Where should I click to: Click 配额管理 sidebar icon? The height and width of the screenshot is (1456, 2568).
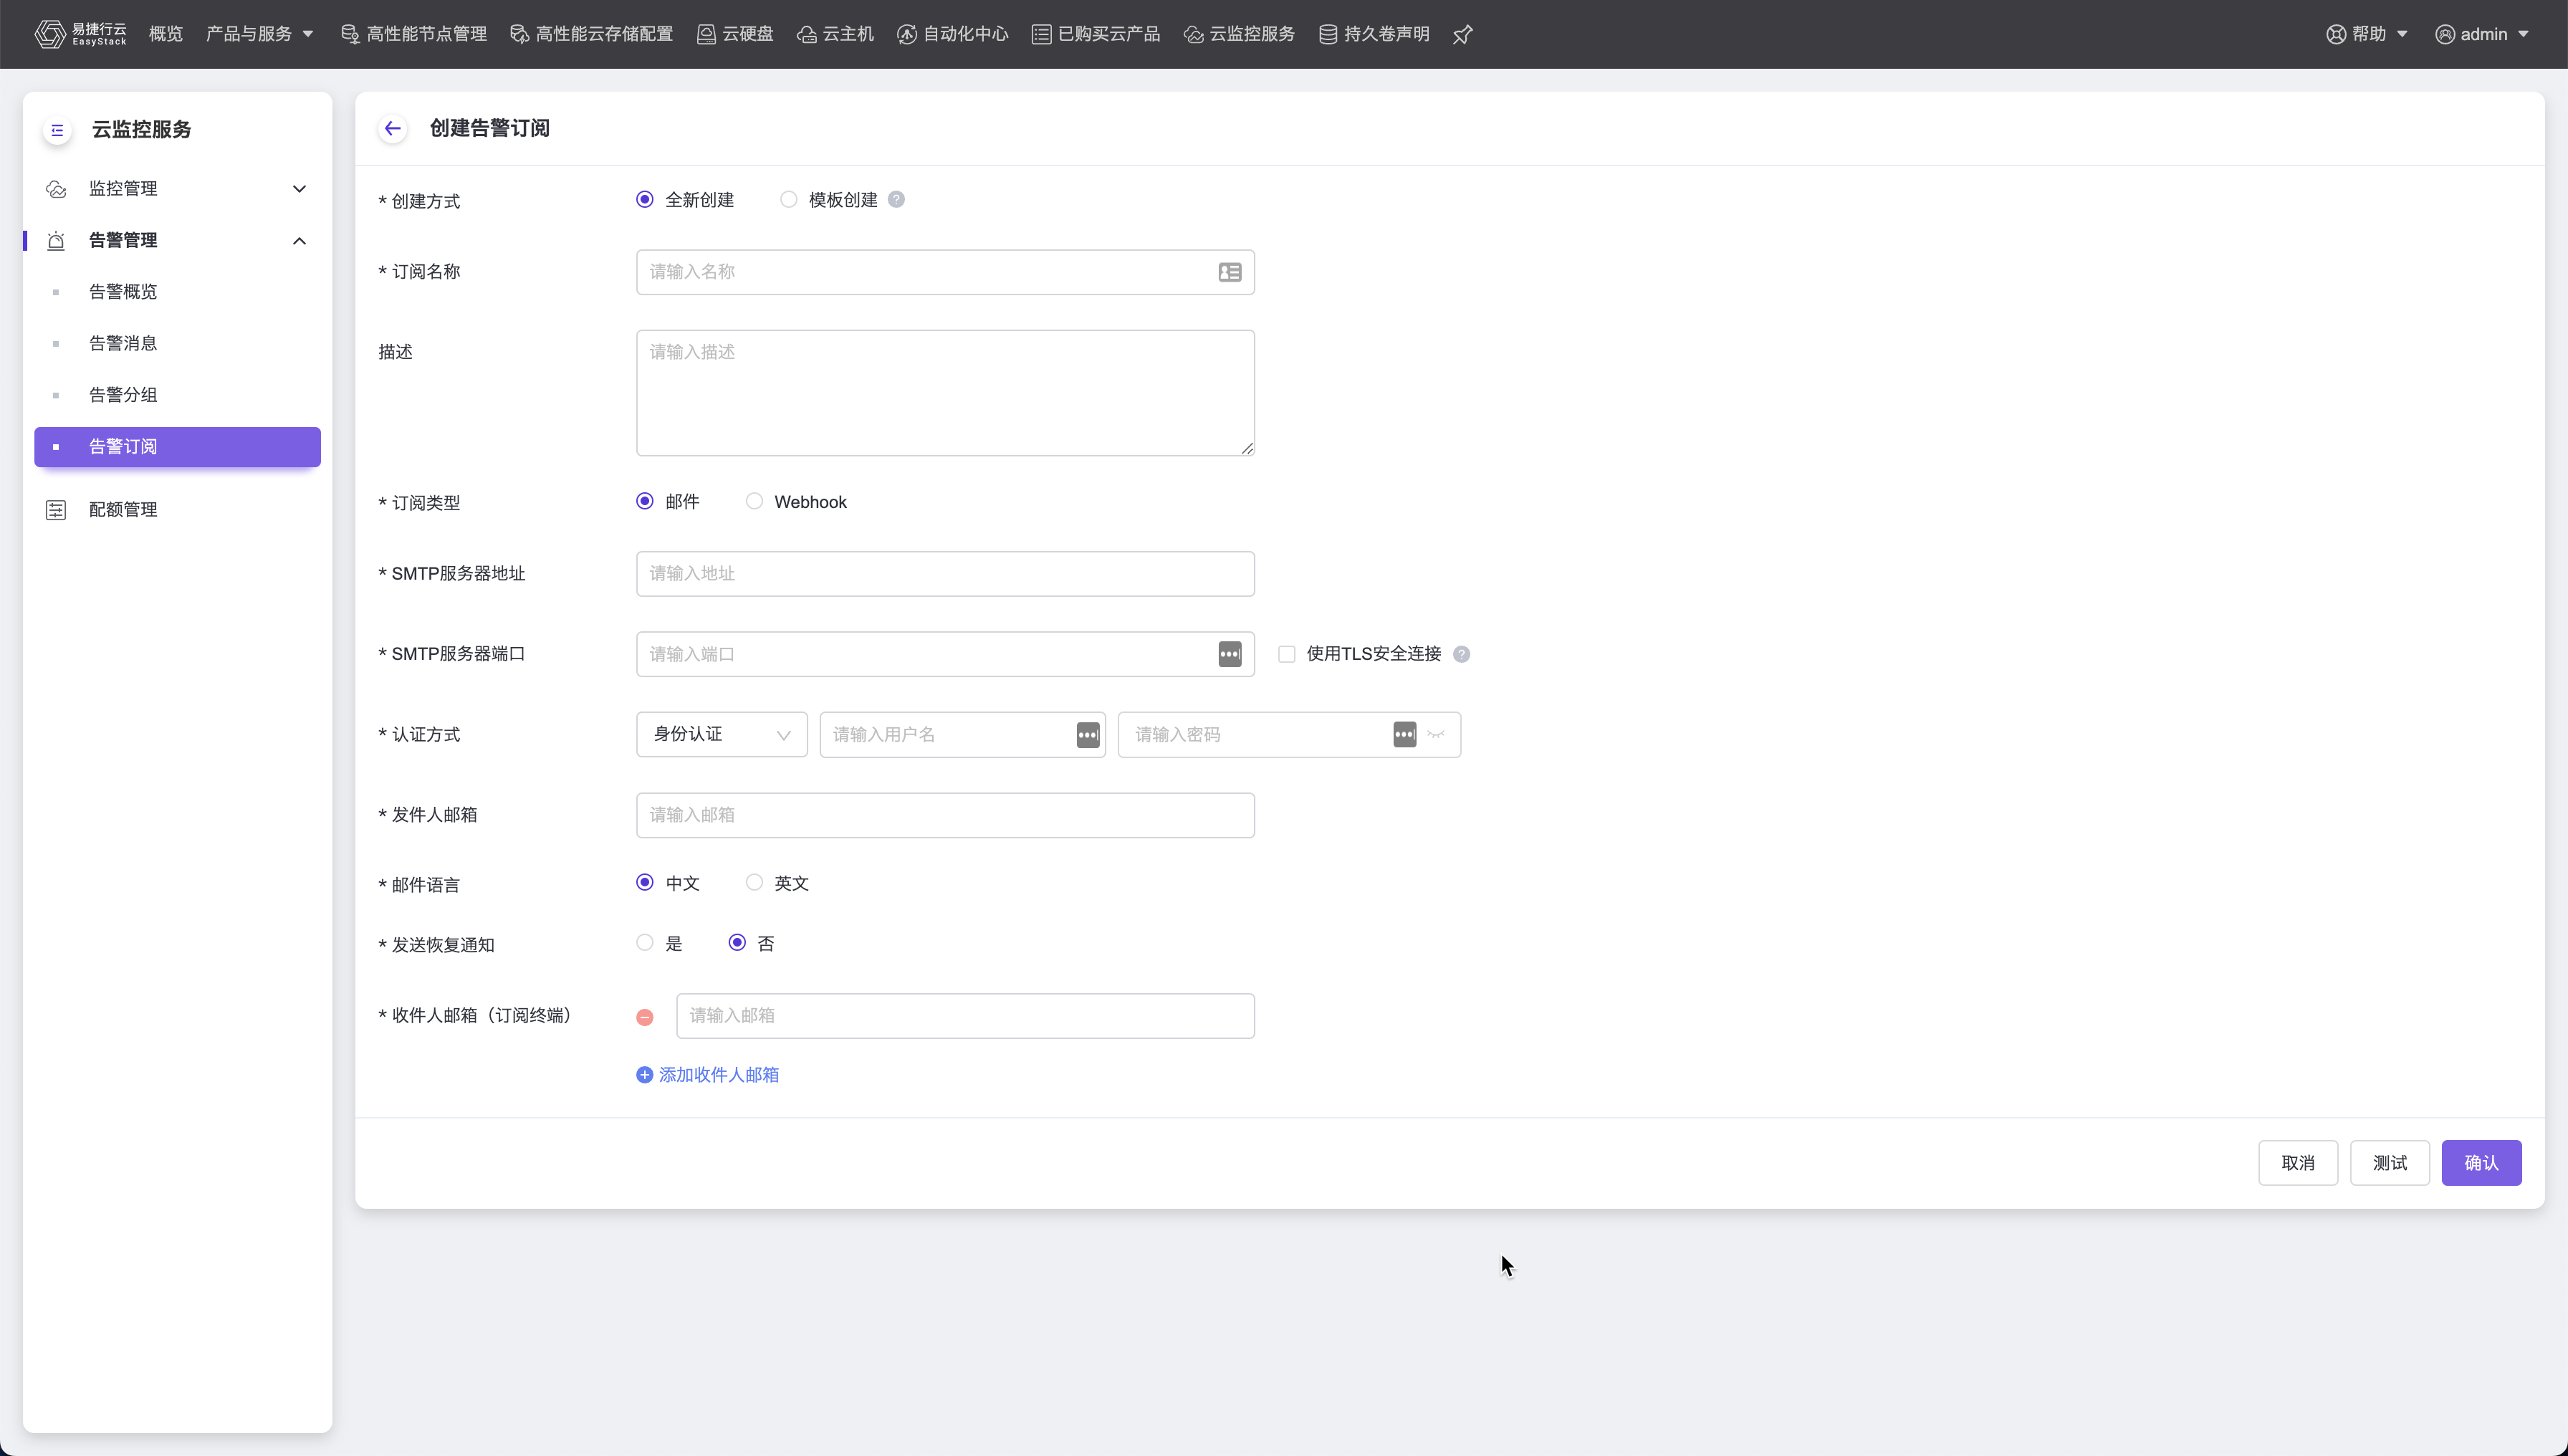click(x=56, y=510)
